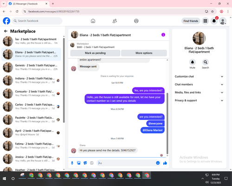Open the conversation with Genesis
The width and height of the screenshot is (232, 186).
click(x=32, y=67)
